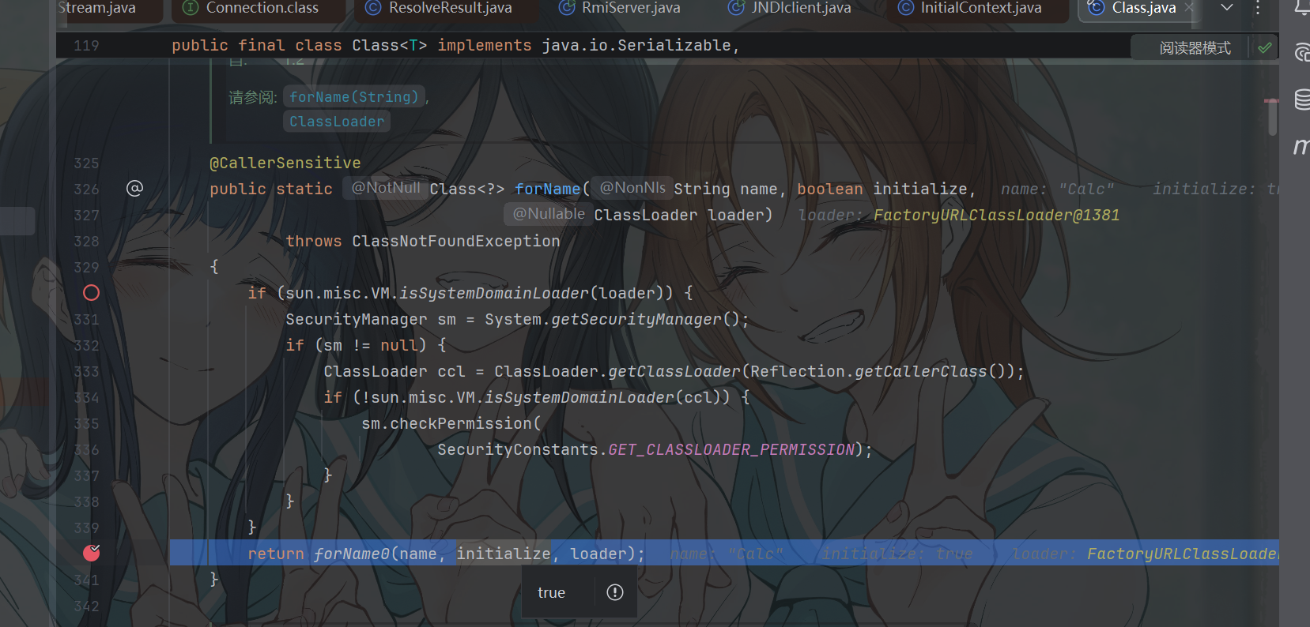Click the editor vertical scrollbar thumb
The height and width of the screenshot is (627, 1310).
[1272, 118]
